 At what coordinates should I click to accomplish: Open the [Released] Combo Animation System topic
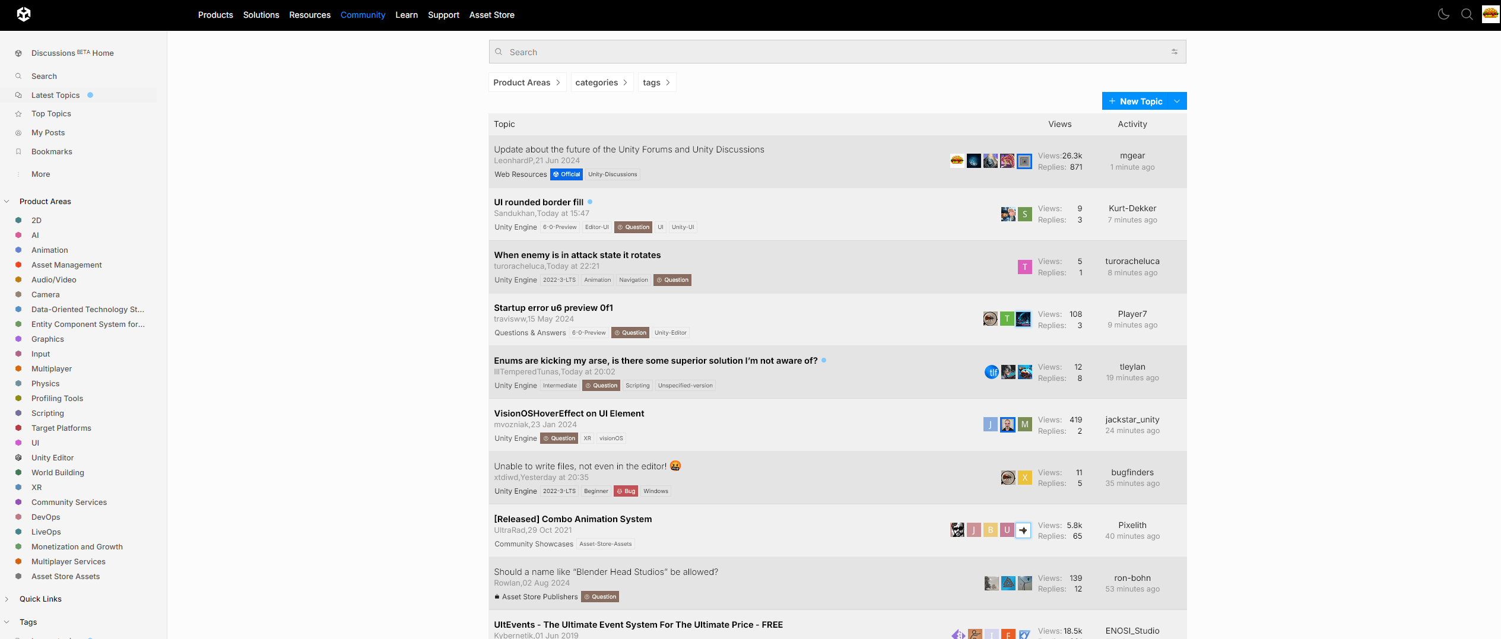pos(573,519)
